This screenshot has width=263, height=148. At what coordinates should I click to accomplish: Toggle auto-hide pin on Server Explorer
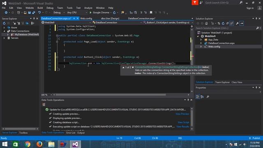(34, 18)
